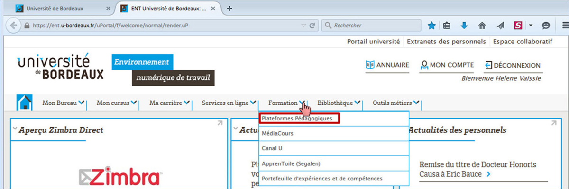Collapse the Aperçu Zimbra Direct panel arrow

click(15, 129)
